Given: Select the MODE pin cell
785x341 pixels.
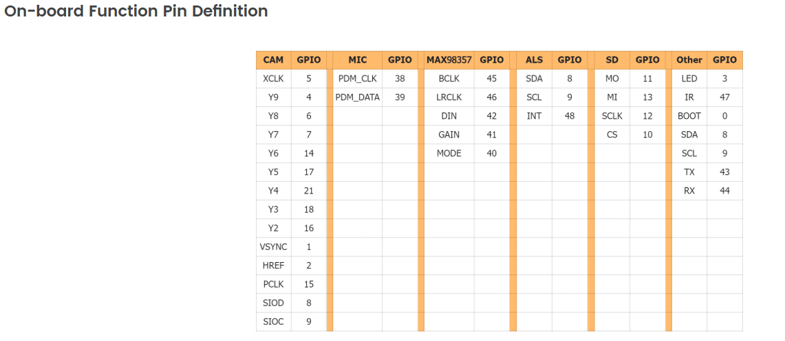Looking at the screenshot, I should 449,153.
